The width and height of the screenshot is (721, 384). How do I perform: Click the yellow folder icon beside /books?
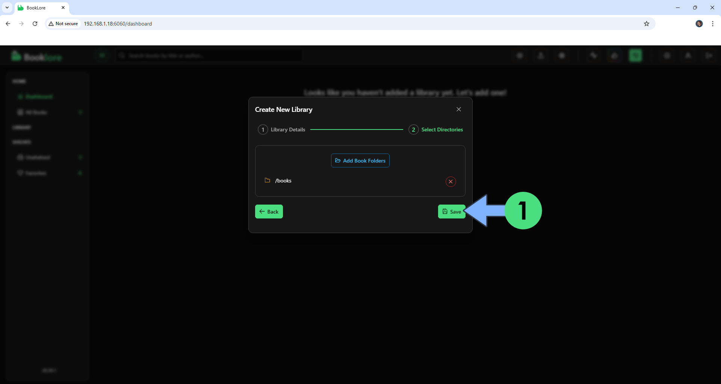click(x=268, y=181)
